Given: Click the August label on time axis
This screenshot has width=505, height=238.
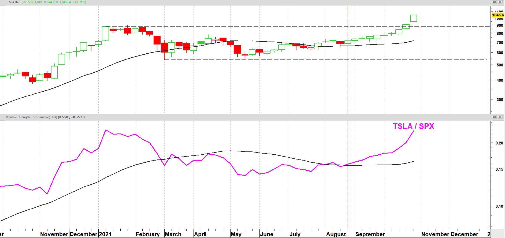Looking at the screenshot, I should [336, 234].
